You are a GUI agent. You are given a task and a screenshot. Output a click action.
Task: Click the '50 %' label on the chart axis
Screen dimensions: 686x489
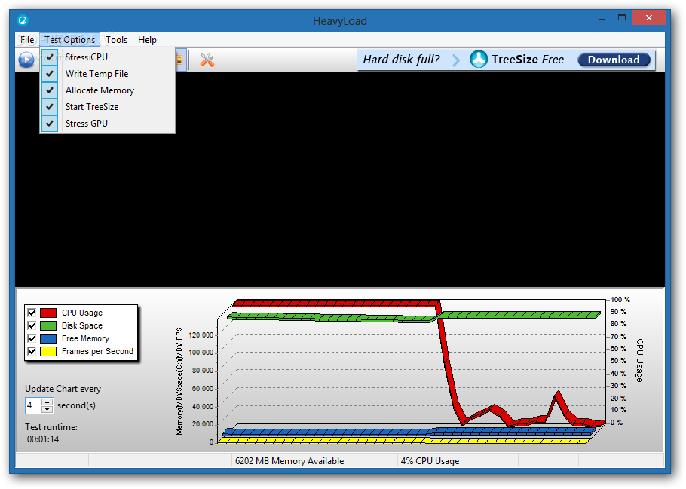(x=618, y=361)
